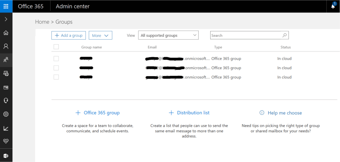The image size is (340, 162).
Task: Navigate to Home in the breadcrumb
Action: (x=42, y=22)
